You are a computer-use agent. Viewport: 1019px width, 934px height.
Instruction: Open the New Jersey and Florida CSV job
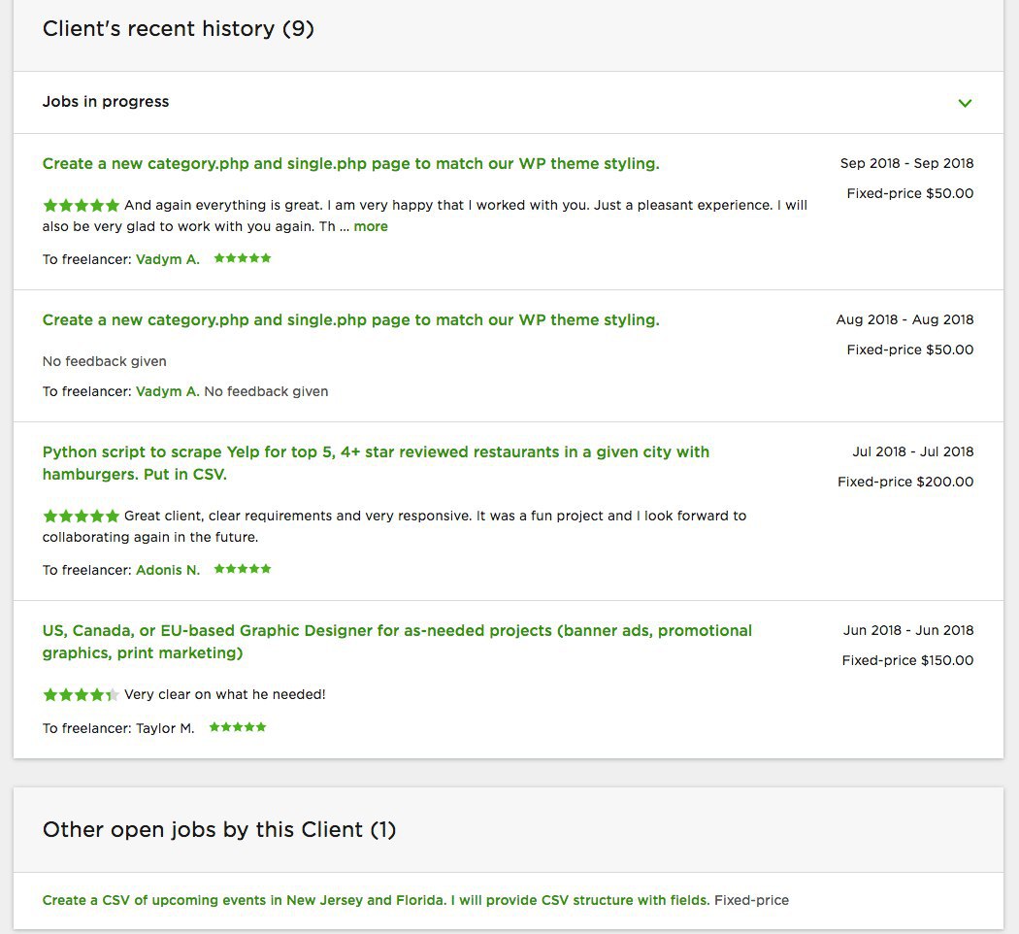(376, 900)
